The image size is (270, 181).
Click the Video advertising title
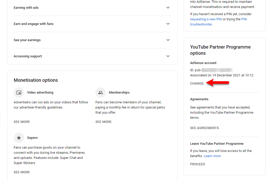40,93
